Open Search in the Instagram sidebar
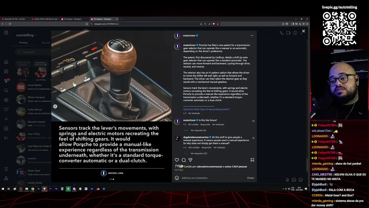Image resolution: width=369 pixels, height=208 pixels. 6,90
